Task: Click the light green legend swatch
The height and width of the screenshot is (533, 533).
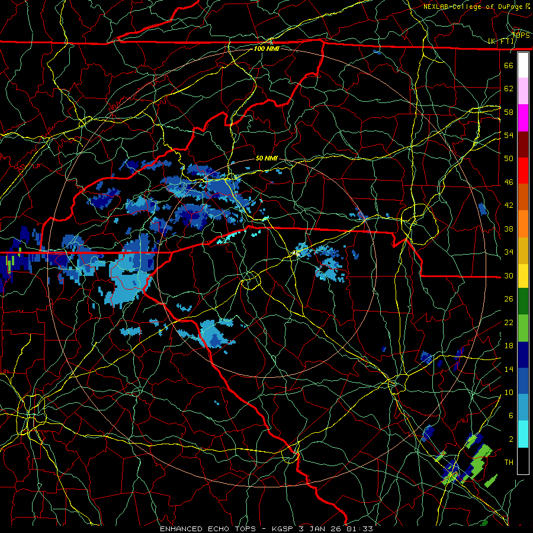Action: (x=523, y=328)
